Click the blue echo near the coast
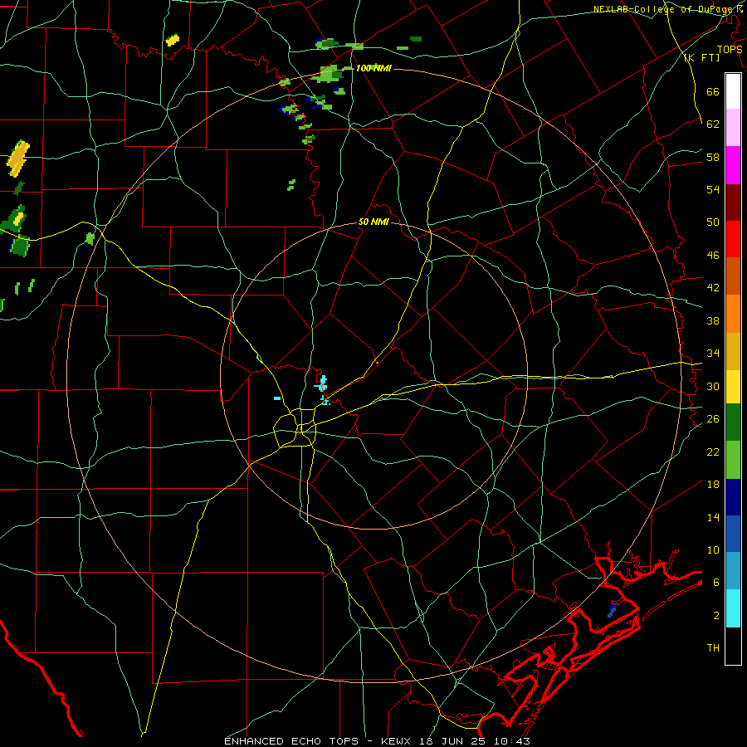747x747 pixels. point(613,609)
